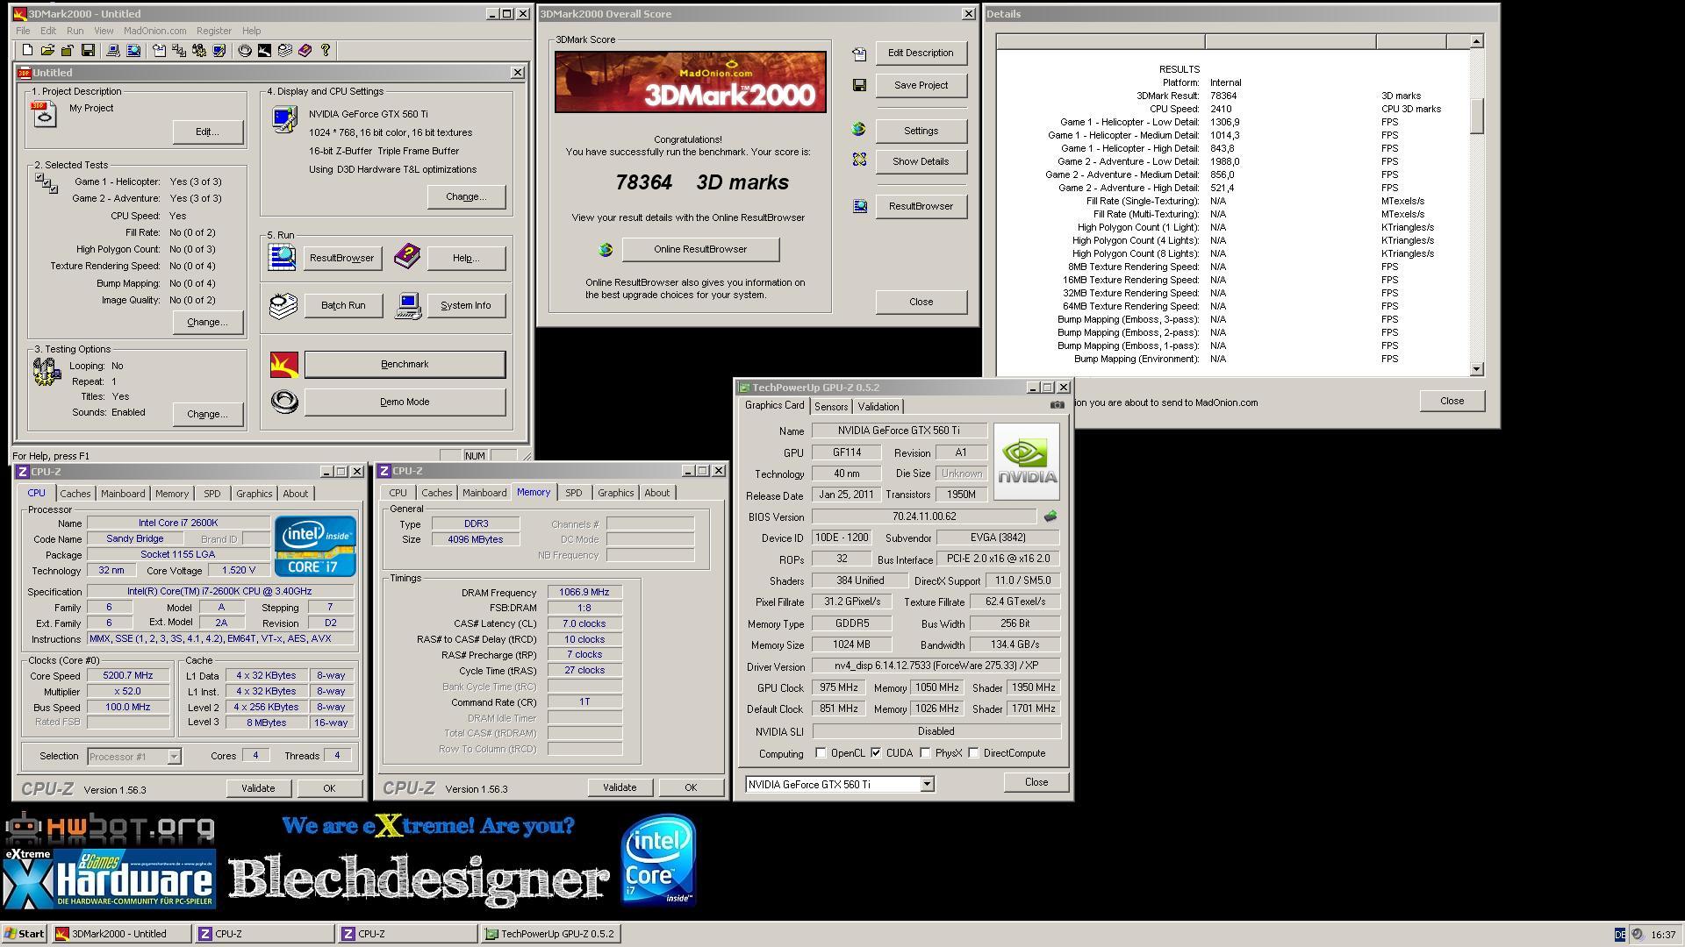Click Change button under Display and CPU Settings

466,196
